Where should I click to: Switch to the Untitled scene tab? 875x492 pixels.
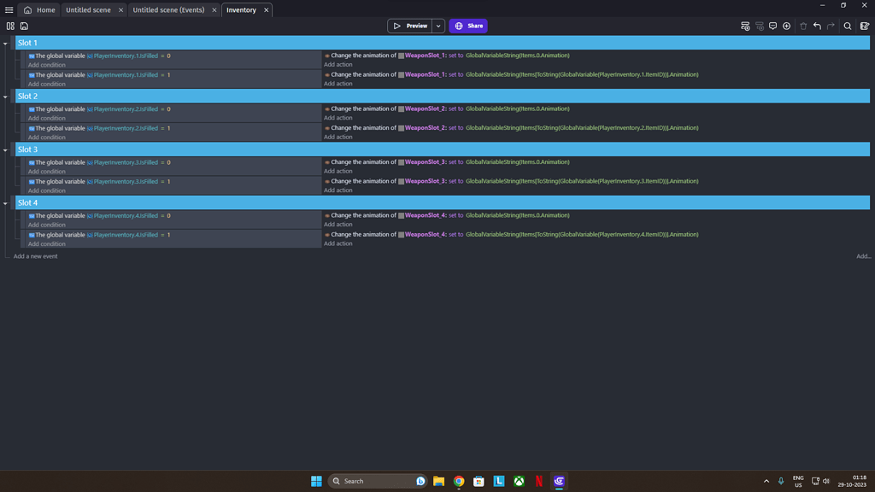pyautogui.click(x=88, y=9)
